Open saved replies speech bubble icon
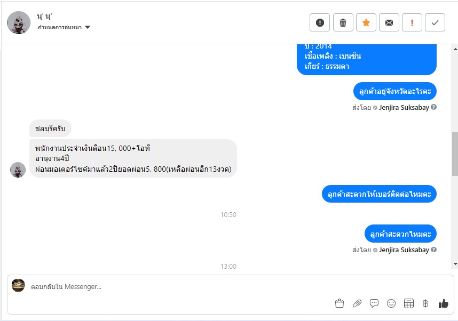This screenshot has height=321, width=458. [374, 303]
